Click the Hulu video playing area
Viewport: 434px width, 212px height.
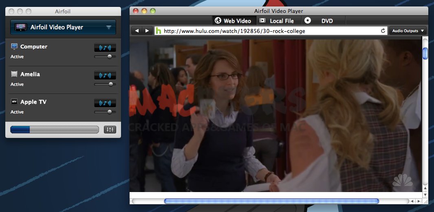point(276,116)
